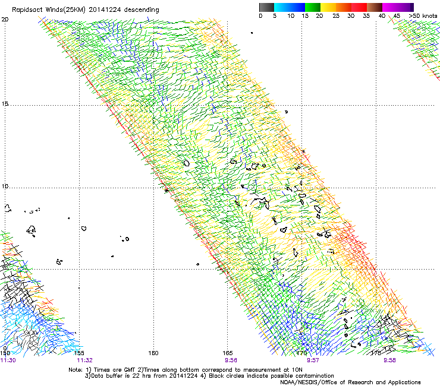Click the title 'Rapidsact Winds(25KM) 20141224 descending'

[86, 10]
